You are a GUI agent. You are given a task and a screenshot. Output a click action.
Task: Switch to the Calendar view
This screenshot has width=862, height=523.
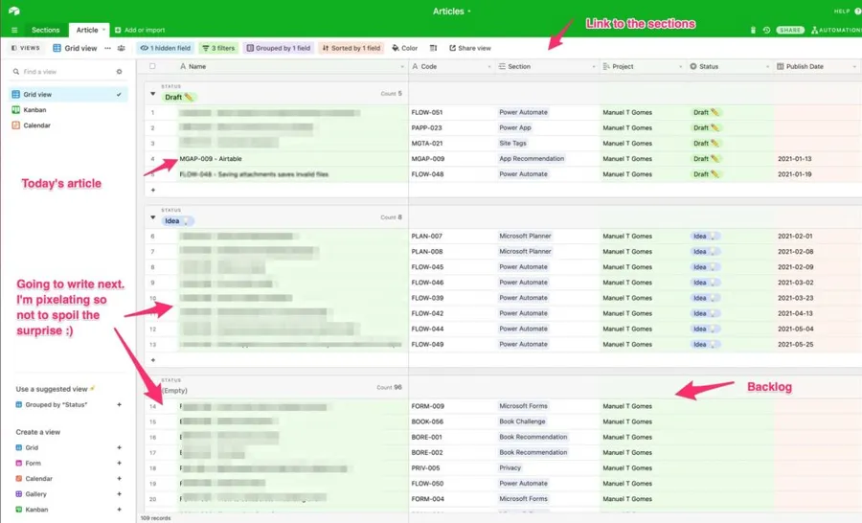click(37, 125)
